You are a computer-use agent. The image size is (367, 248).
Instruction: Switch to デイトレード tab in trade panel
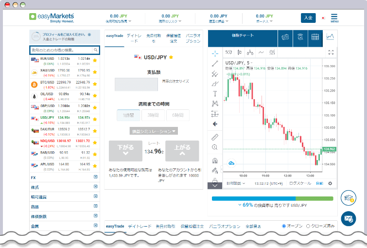tap(134, 38)
